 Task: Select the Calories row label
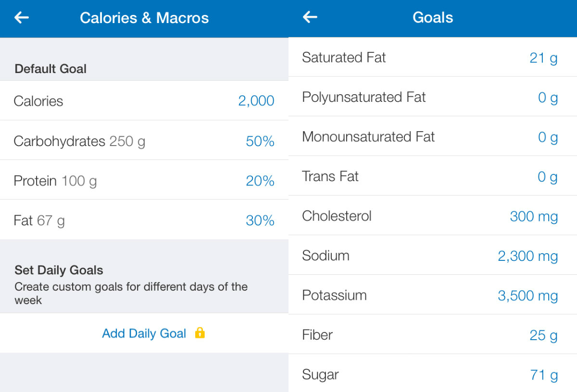pos(38,101)
